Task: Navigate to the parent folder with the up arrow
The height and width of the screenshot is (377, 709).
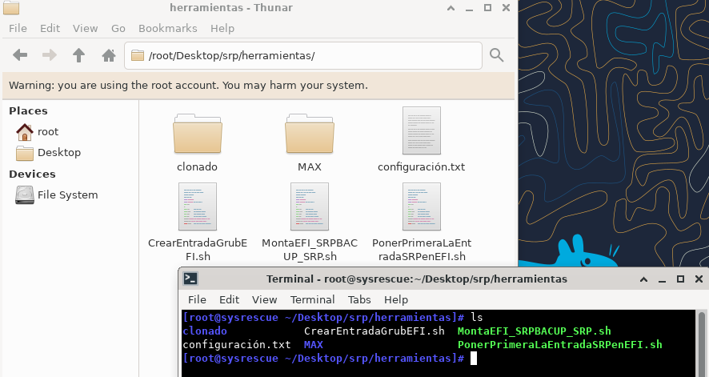Action: [78, 55]
